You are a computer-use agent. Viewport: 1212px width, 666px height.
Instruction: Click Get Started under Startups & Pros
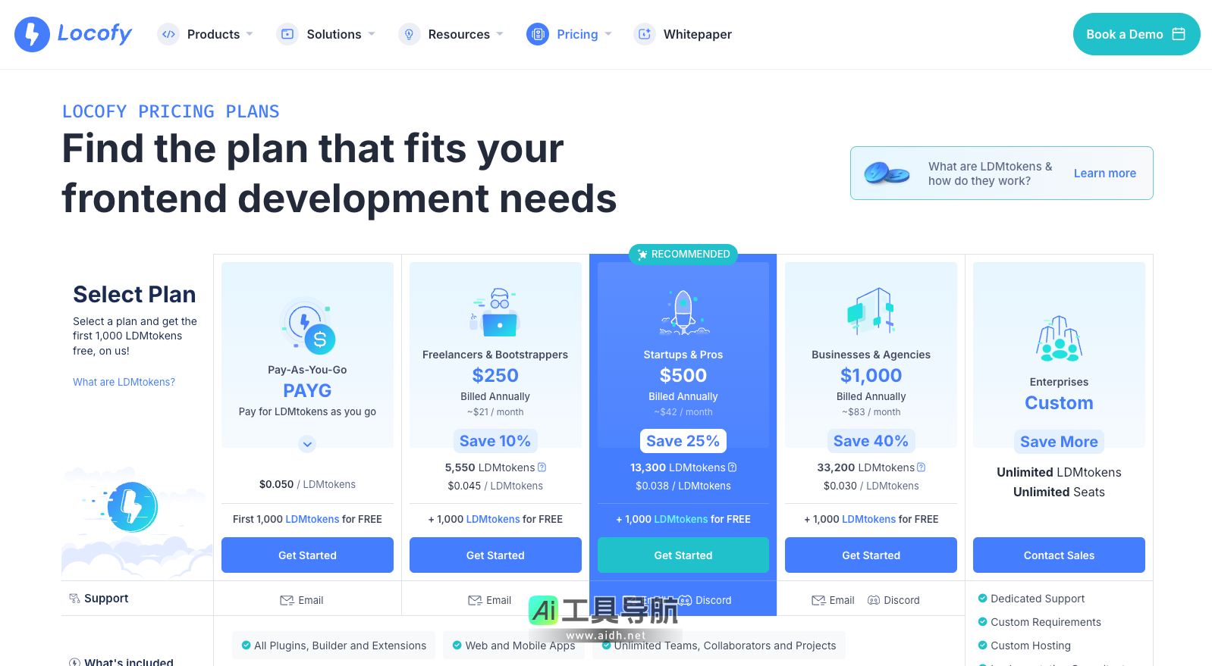[683, 555]
